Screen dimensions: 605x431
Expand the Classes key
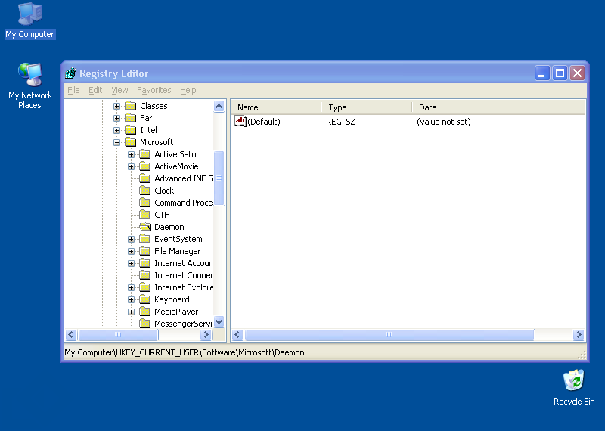[x=116, y=106]
